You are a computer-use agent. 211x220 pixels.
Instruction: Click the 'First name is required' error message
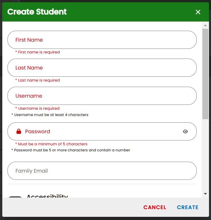[38, 52]
